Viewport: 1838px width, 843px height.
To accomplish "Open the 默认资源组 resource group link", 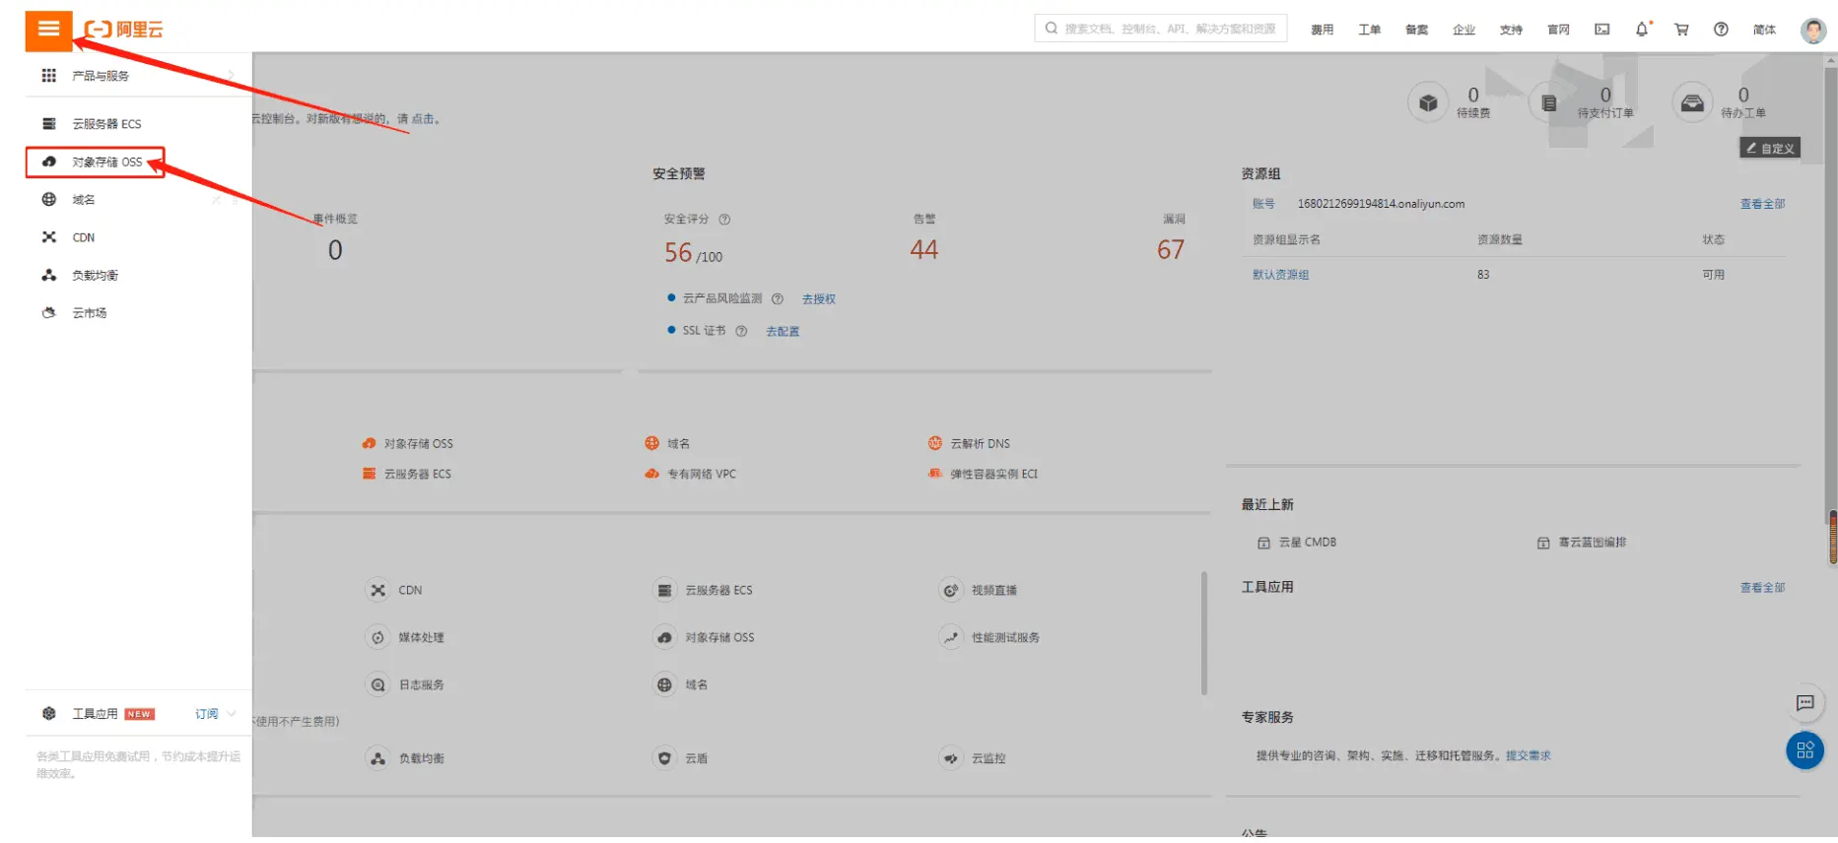I will [1280, 275].
